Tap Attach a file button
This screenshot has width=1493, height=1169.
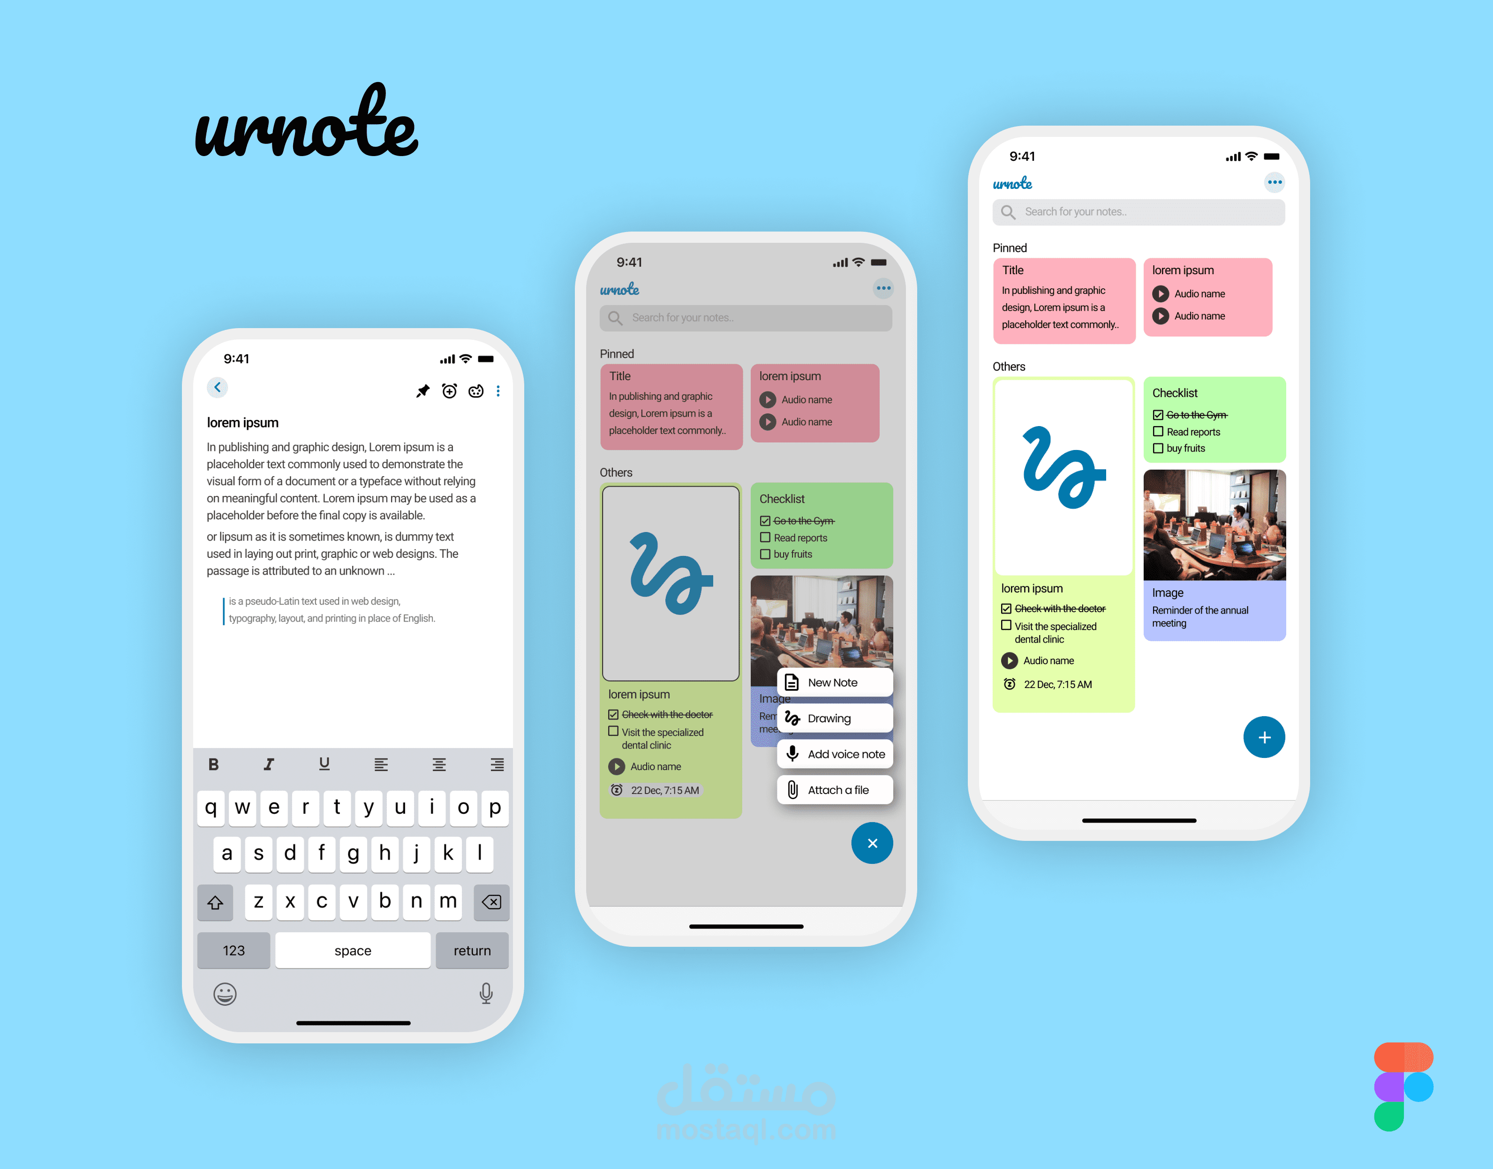point(835,790)
